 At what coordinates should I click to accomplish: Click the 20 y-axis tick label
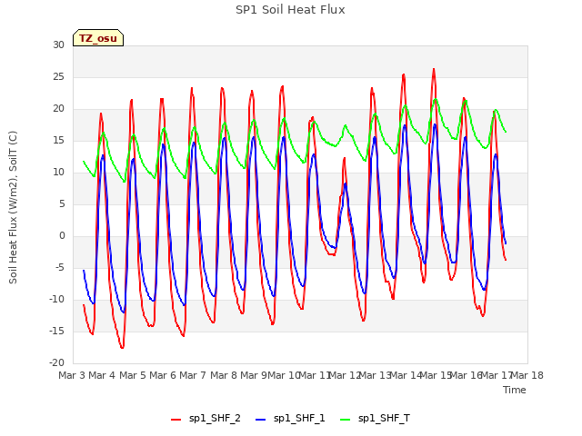(x=58, y=109)
